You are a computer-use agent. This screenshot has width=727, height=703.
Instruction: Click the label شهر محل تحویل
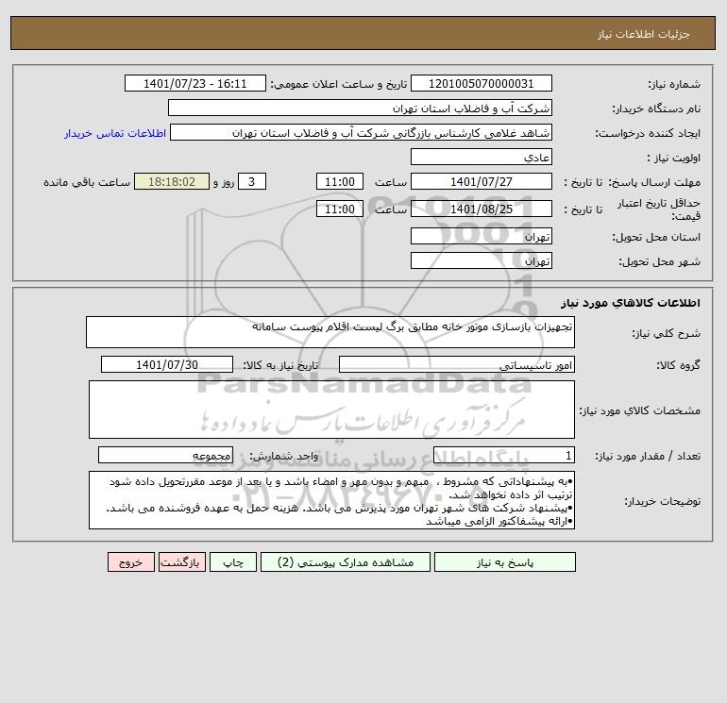pyautogui.click(x=659, y=261)
